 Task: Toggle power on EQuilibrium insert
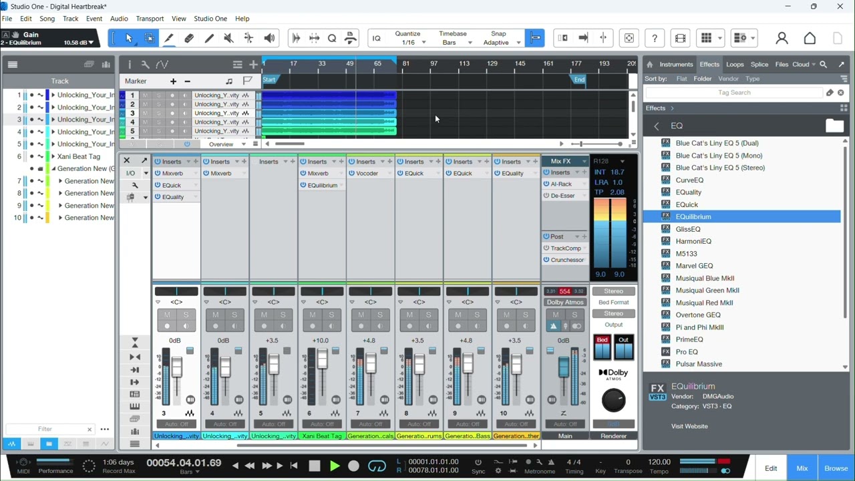303,185
